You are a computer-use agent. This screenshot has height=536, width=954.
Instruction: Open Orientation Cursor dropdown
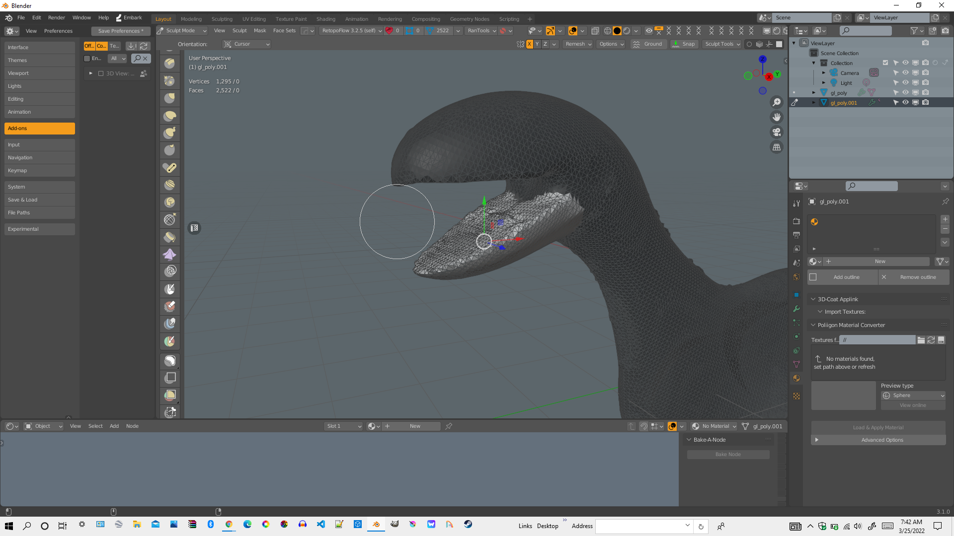[246, 44]
